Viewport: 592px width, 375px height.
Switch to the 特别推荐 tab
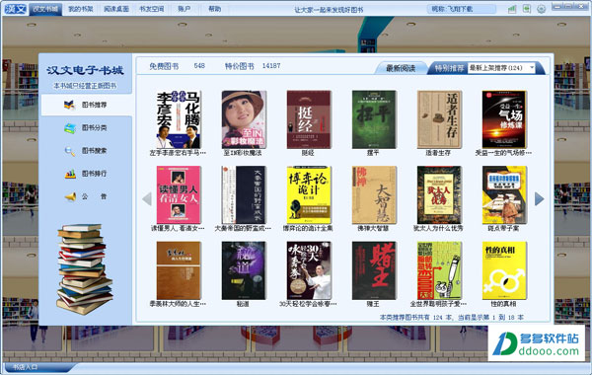449,68
